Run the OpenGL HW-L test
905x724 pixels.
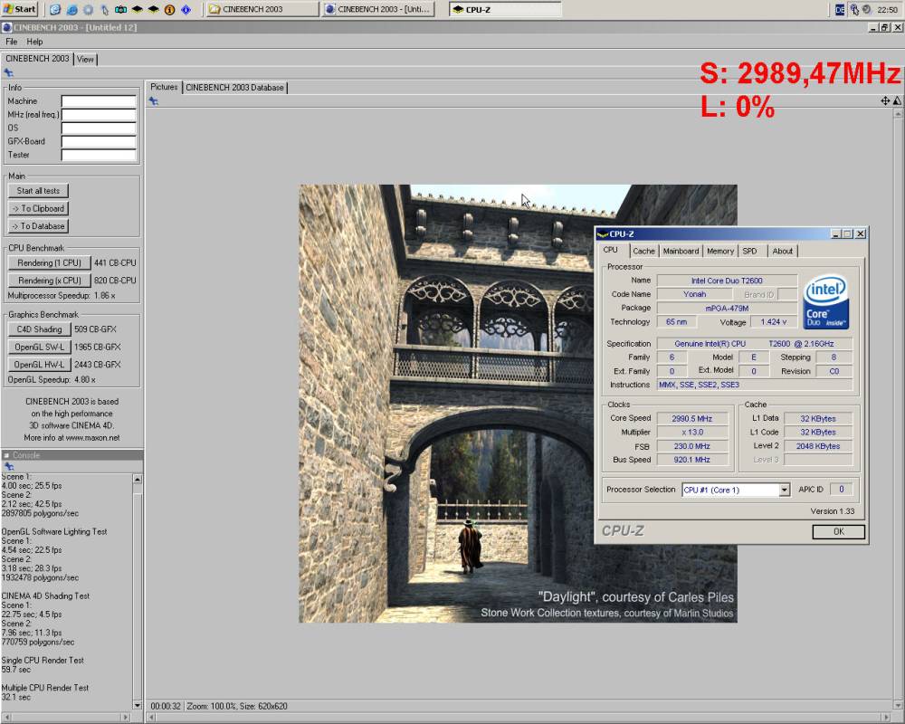click(39, 365)
